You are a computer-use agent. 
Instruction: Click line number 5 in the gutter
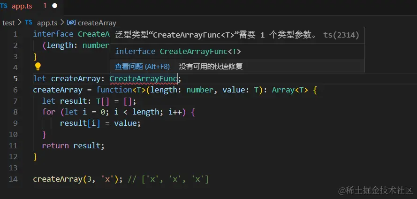pos(15,79)
